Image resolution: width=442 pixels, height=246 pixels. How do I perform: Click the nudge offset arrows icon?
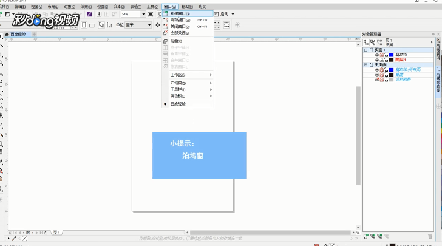point(158,25)
